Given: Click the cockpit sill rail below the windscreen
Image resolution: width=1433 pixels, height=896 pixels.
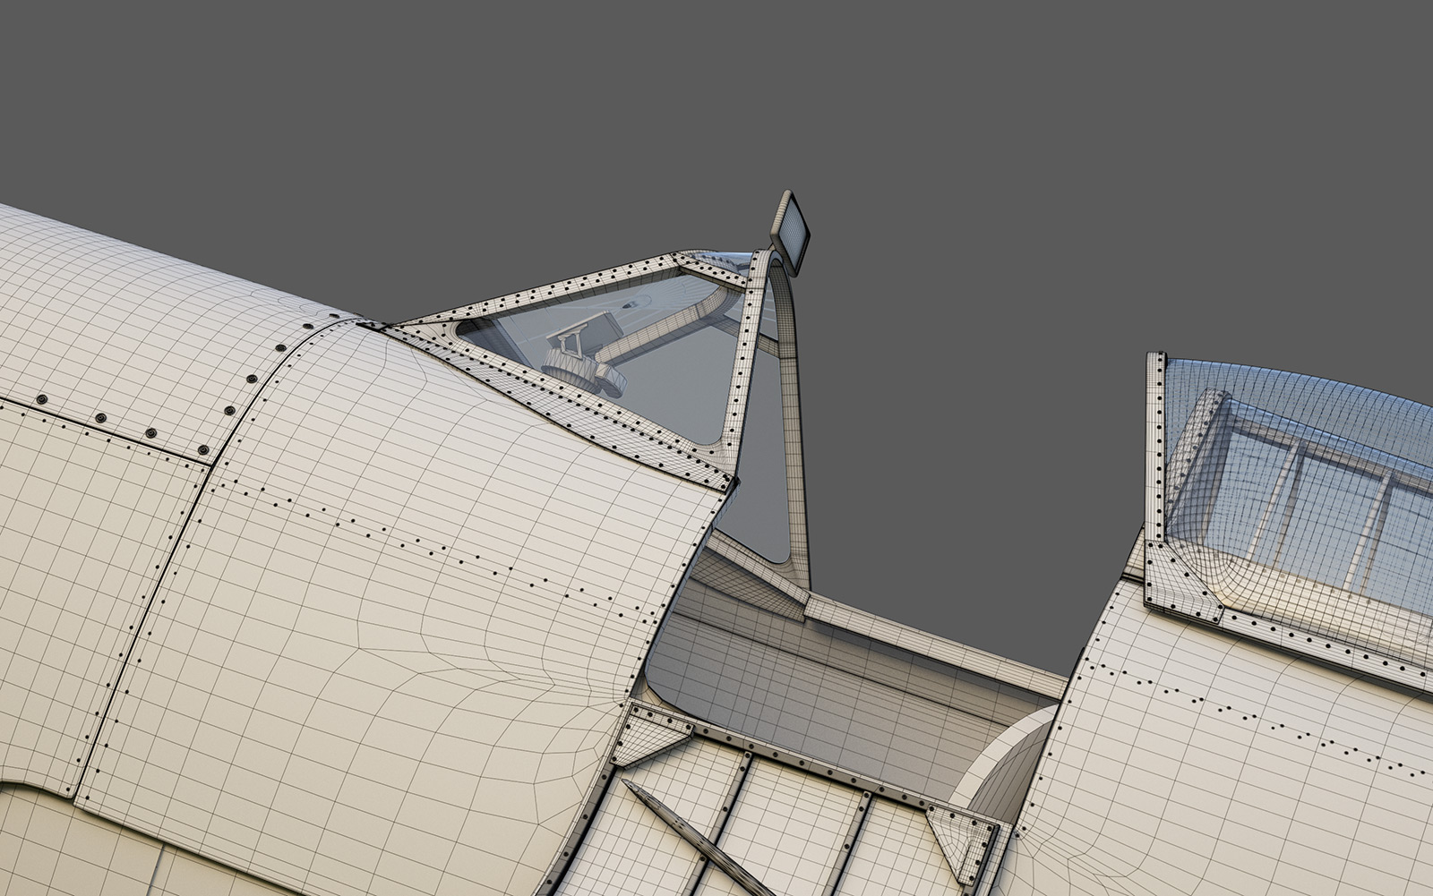Looking at the screenshot, I should point(931,637).
